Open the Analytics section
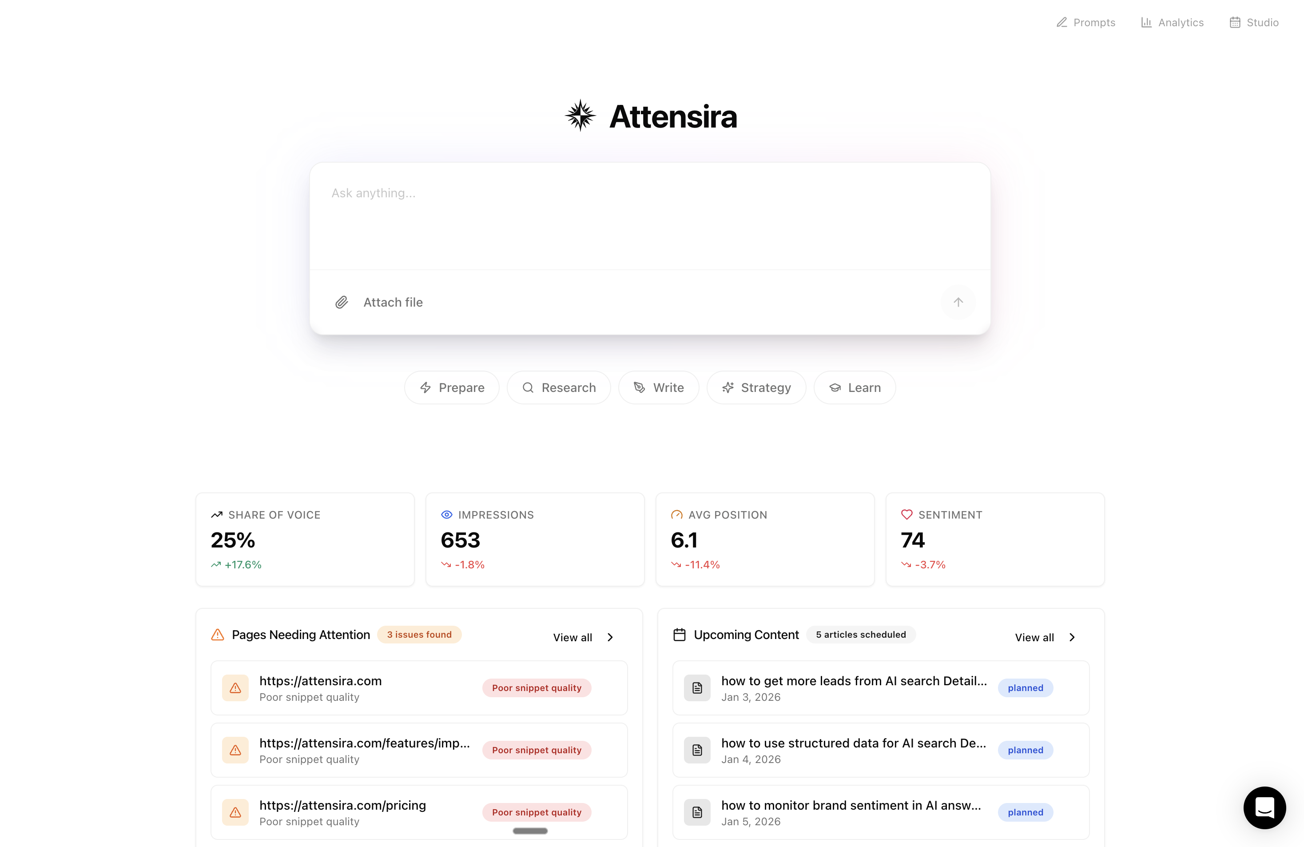1304x847 pixels. tap(1172, 23)
